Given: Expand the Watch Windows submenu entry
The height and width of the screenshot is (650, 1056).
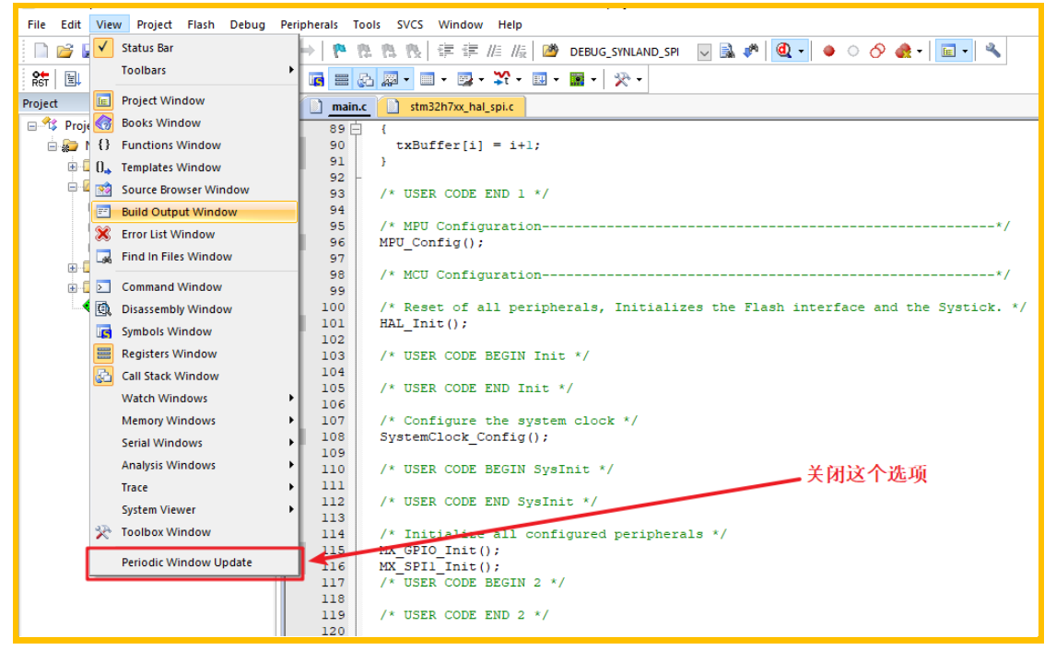Looking at the screenshot, I should [x=194, y=398].
